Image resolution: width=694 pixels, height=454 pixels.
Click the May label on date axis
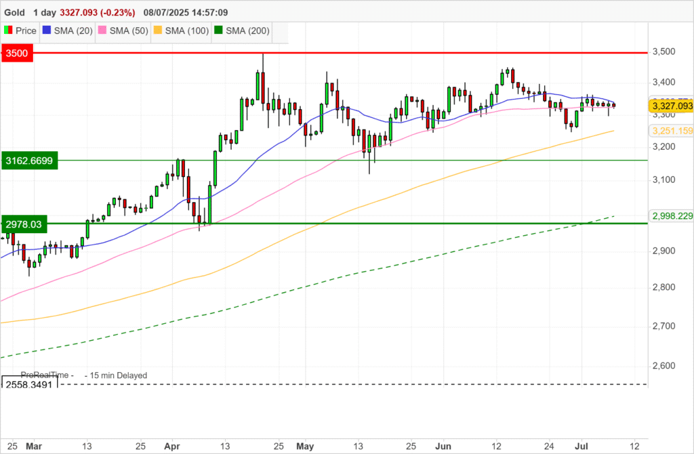pyautogui.click(x=306, y=447)
